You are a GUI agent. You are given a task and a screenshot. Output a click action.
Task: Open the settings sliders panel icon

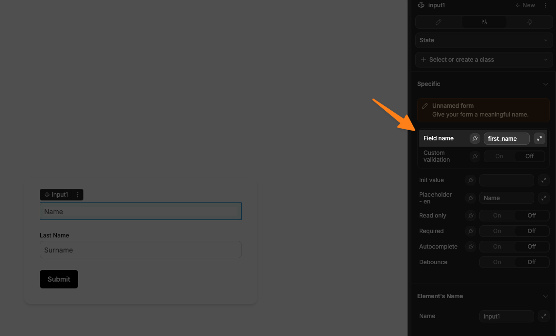(484, 22)
